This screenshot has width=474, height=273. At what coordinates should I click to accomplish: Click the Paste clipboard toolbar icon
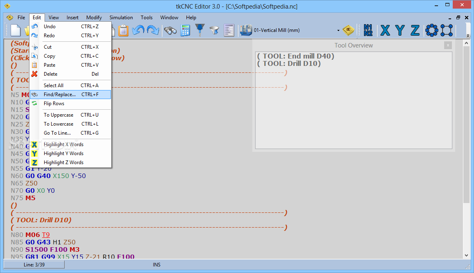[124, 30]
